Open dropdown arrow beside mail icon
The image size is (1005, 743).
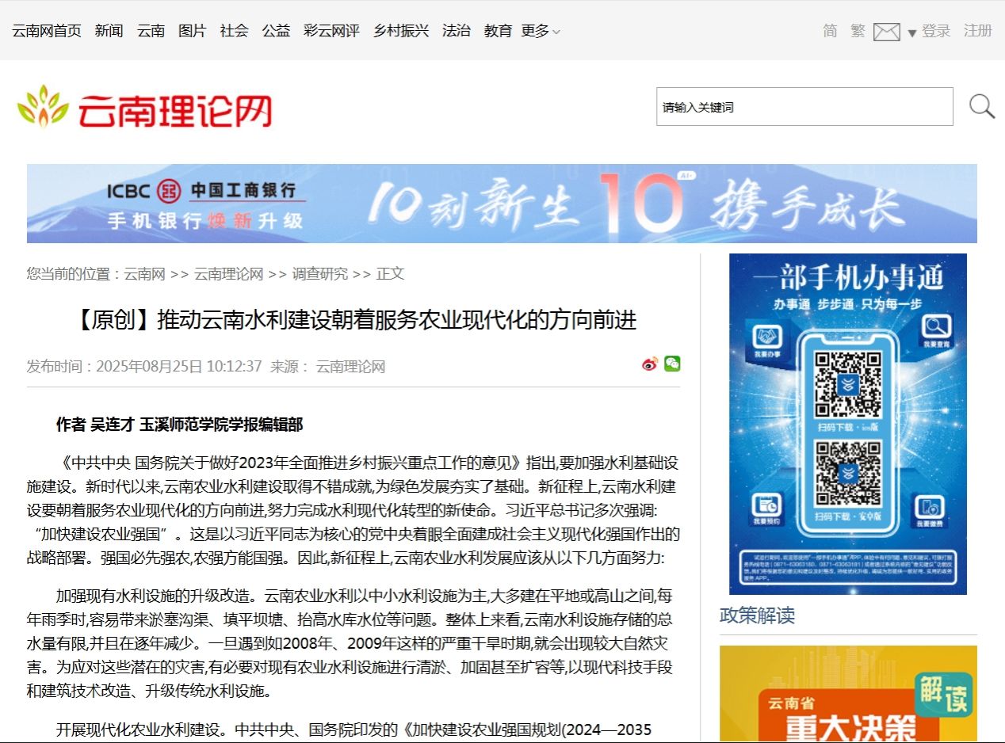click(x=911, y=33)
